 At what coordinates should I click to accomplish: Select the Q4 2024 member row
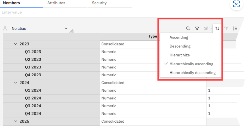pyautogui.click(x=51, y=114)
